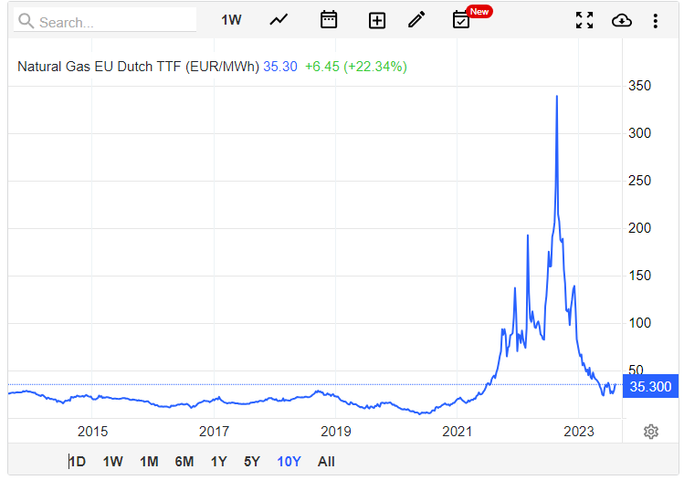Image resolution: width=684 pixels, height=480 pixels.
Task: Click the 2017 x-axis label
Action: [214, 431]
